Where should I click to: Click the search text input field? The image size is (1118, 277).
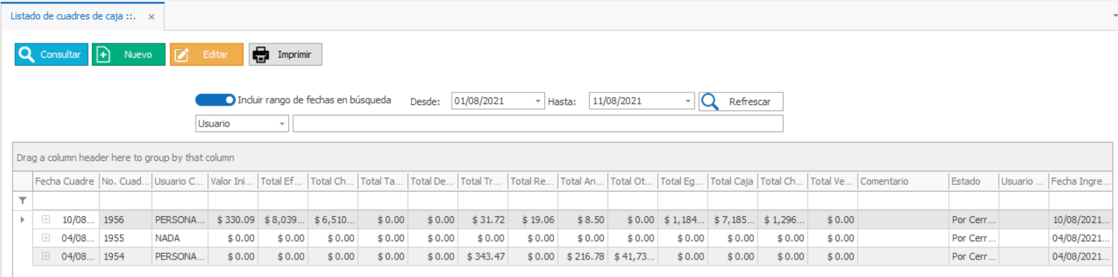[x=538, y=124]
